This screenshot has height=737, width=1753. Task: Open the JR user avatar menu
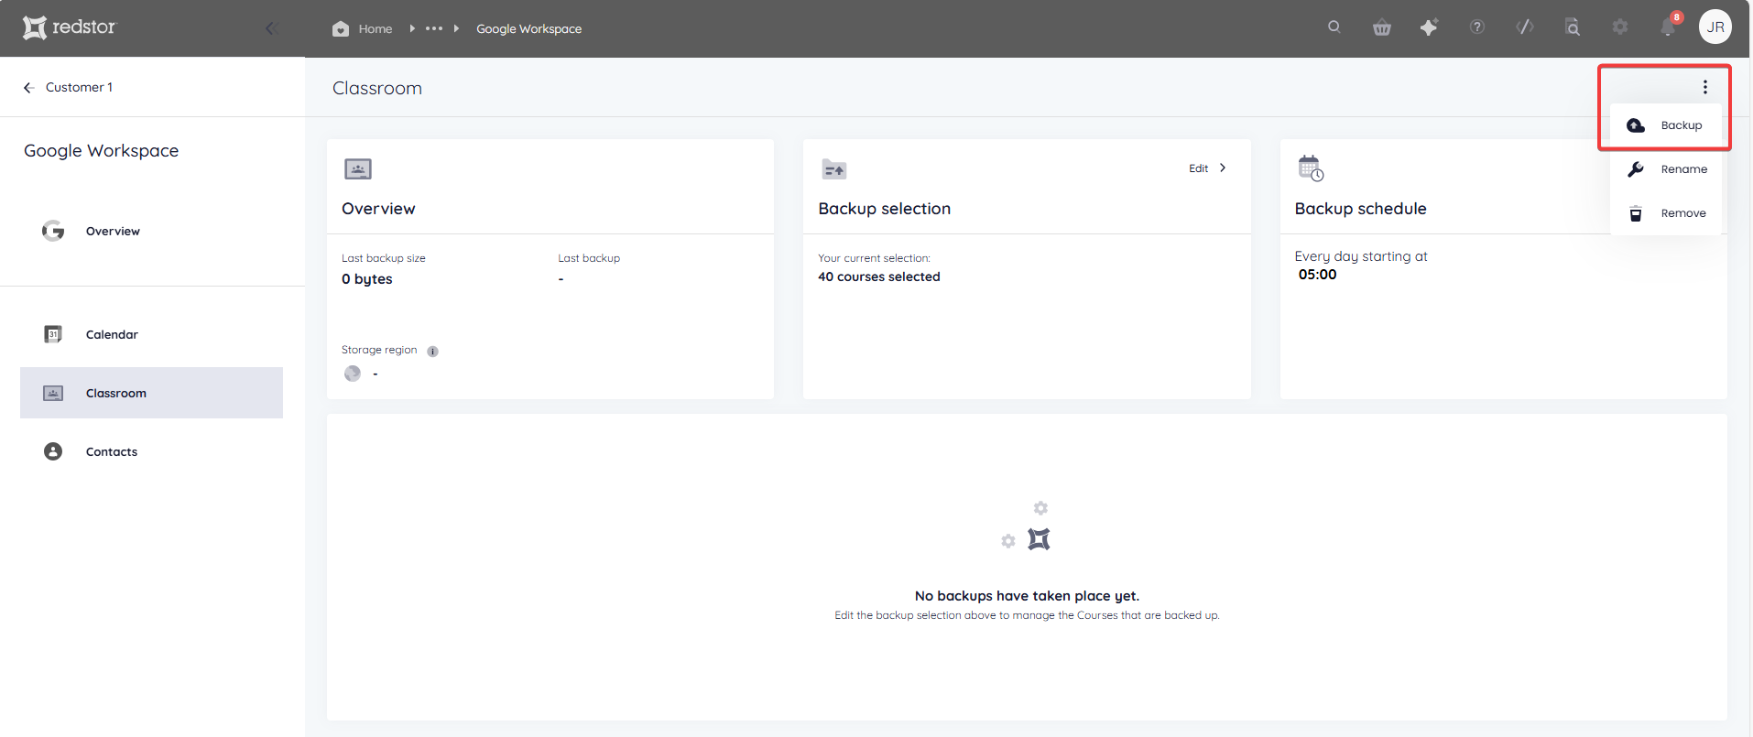[1715, 27]
